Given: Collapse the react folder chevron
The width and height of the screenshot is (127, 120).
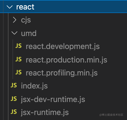Looking at the screenshot, I should coord(10,7).
